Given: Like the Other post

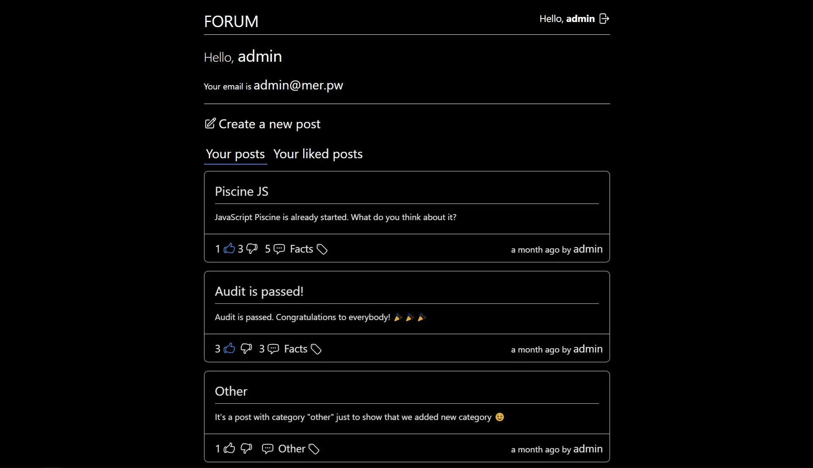Looking at the screenshot, I should [229, 448].
